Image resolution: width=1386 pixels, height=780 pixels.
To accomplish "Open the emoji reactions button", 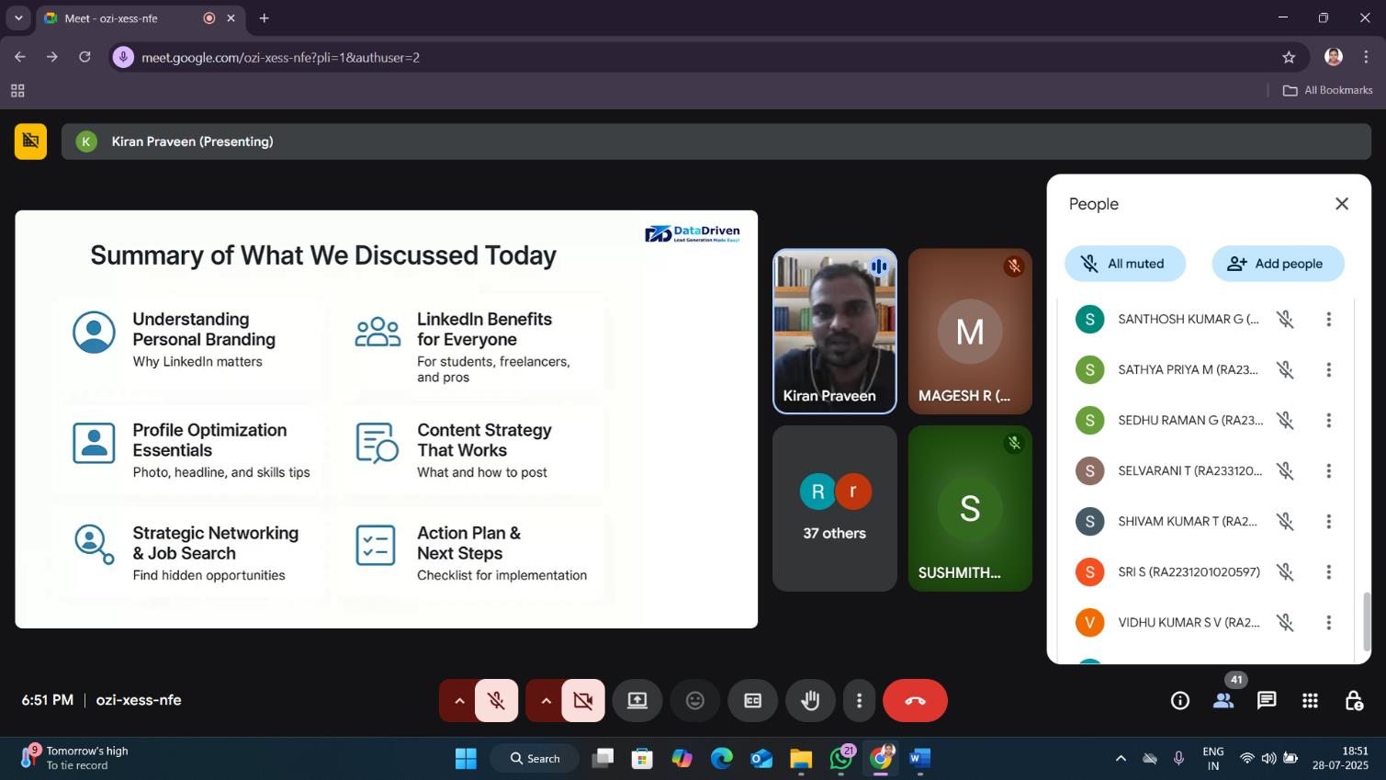I will 695,701.
